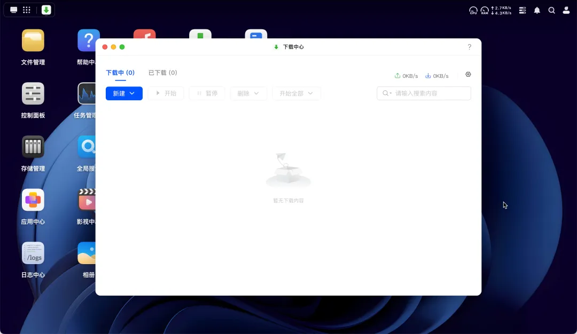The width and height of the screenshot is (577, 334).
Task: Open the clapperboard video desktop icon
Action: click(87, 200)
